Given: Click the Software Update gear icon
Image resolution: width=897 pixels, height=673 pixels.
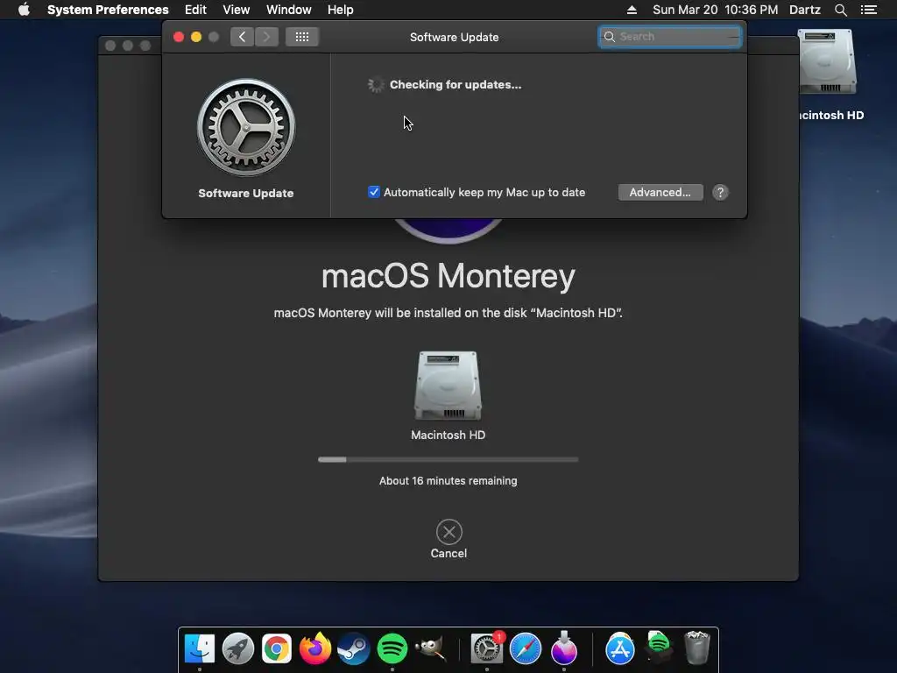Looking at the screenshot, I should pyautogui.click(x=246, y=127).
